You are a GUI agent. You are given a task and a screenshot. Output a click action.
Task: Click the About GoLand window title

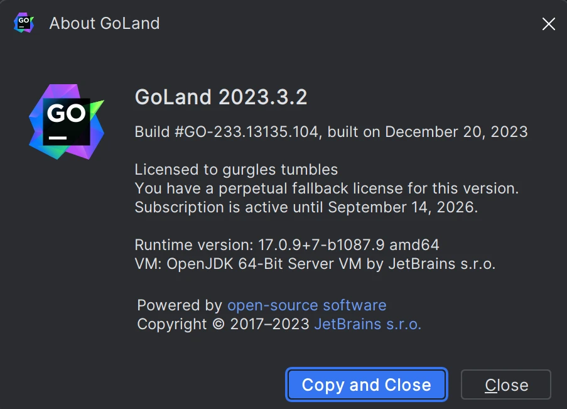tap(104, 23)
